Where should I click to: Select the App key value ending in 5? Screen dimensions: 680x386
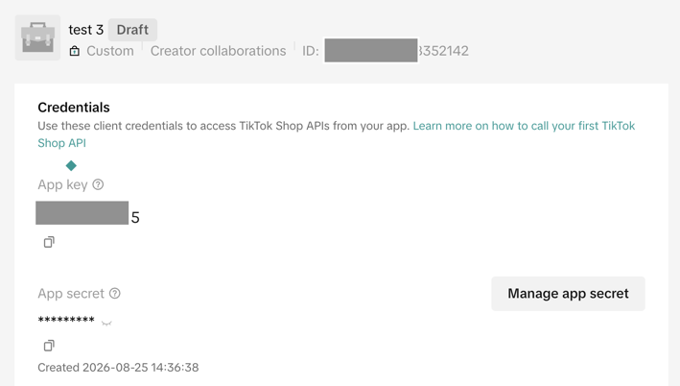click(87, 213)
